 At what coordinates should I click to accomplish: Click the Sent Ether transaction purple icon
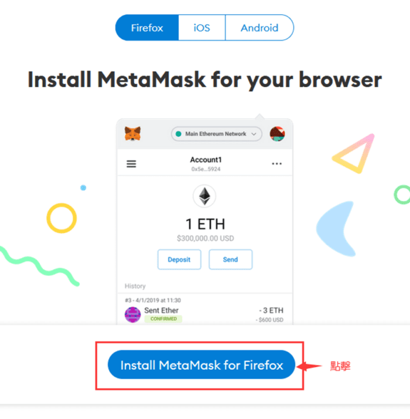(132, 315)
